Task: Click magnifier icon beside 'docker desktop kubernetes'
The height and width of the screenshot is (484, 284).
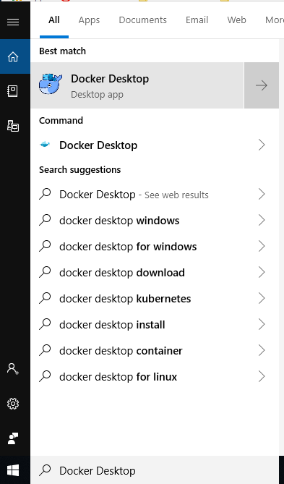Action: pos(45,298)
